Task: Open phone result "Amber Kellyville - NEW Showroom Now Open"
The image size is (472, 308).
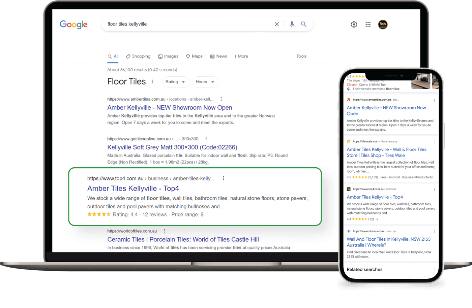Action: (x=386, y=111)
